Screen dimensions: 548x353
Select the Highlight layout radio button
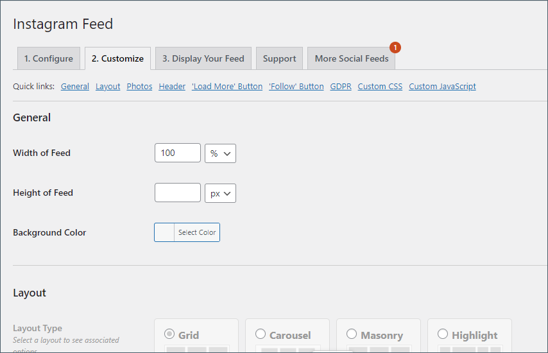443,334
